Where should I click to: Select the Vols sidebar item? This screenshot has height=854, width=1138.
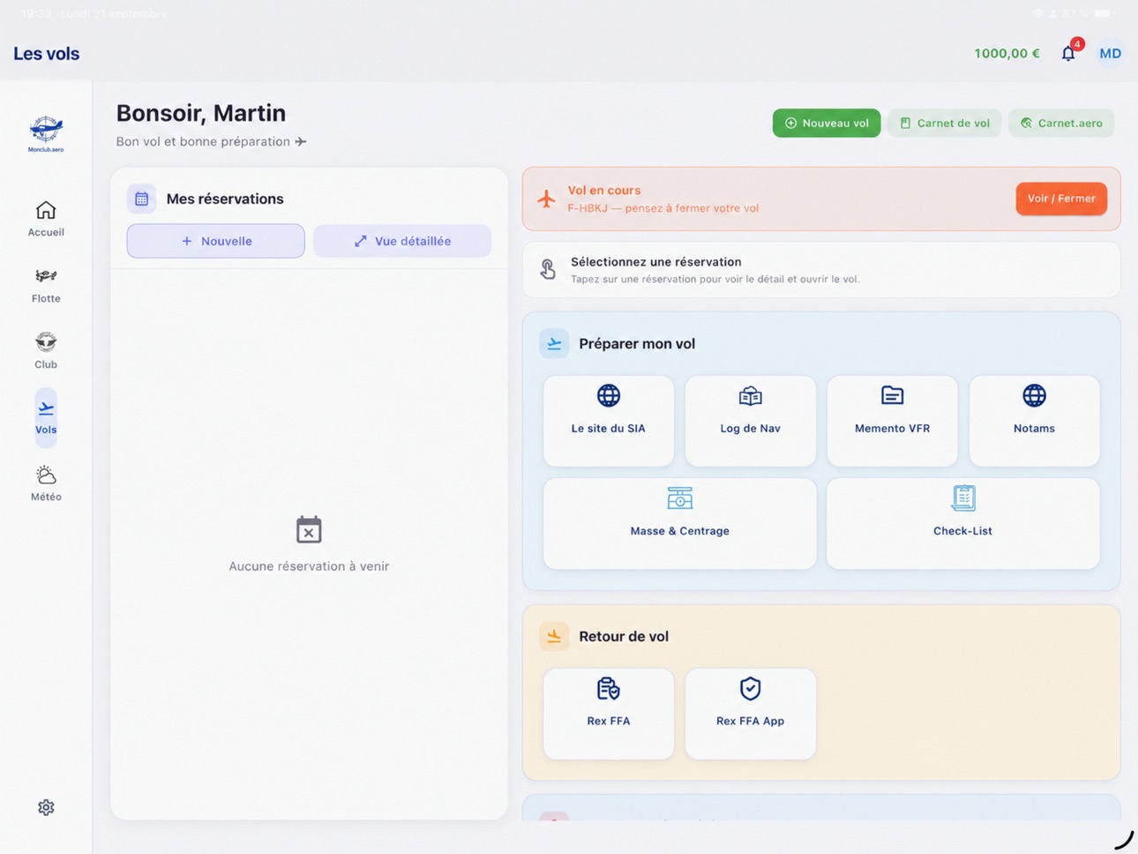46,417
